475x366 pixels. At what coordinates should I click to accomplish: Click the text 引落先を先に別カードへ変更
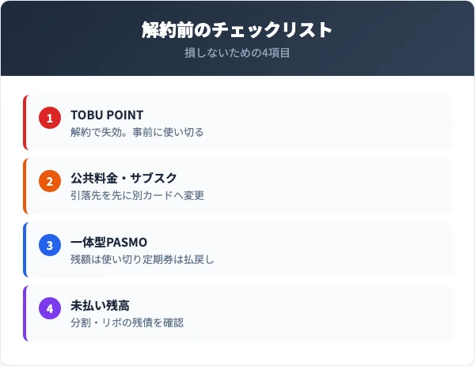point(137,195)
